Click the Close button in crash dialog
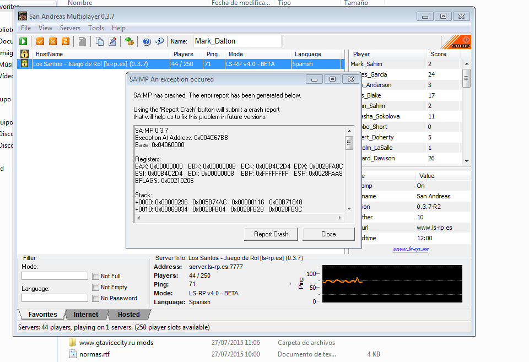Screen dimensions: 529x362 (x=328, y=234)
